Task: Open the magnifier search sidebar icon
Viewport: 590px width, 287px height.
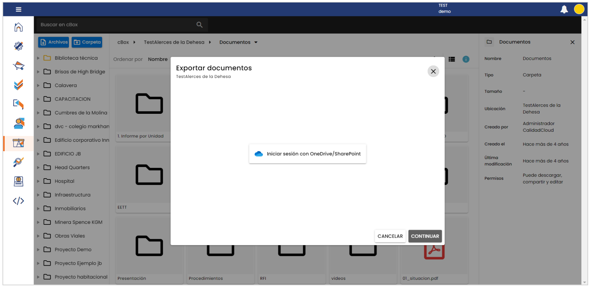Action: point(19,162)
